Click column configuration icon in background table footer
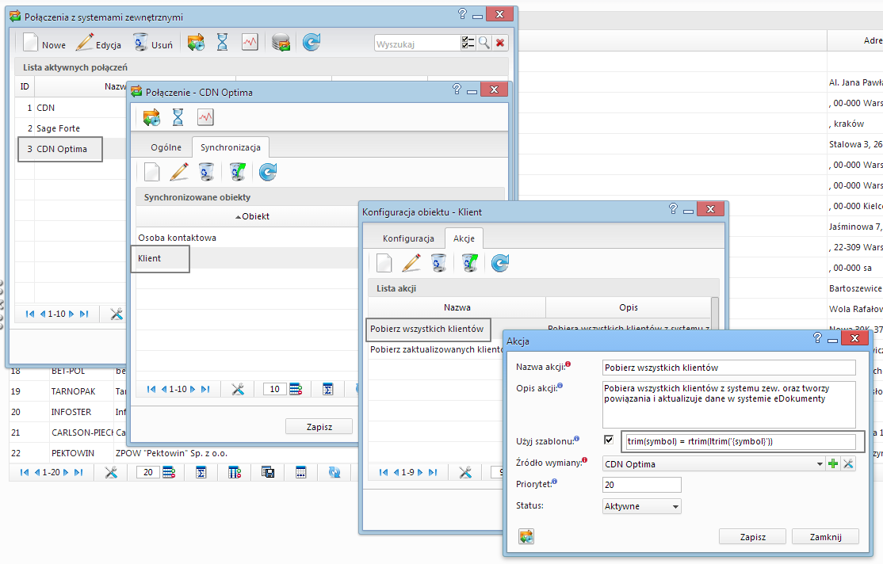This screenshot has width=883, height=564. [235, 472]
